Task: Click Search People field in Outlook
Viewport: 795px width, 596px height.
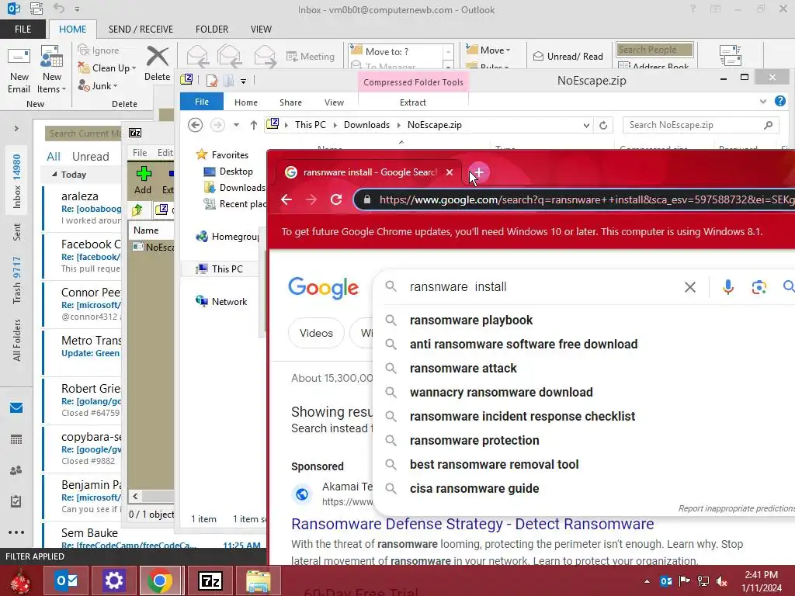Action: coord(654,49)
